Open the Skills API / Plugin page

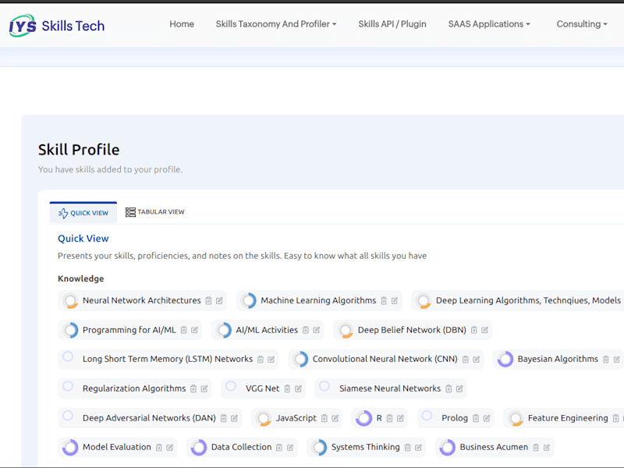click(x=392, y=24)
